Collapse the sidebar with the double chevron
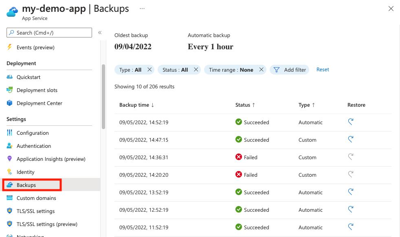 click(100, 33)
